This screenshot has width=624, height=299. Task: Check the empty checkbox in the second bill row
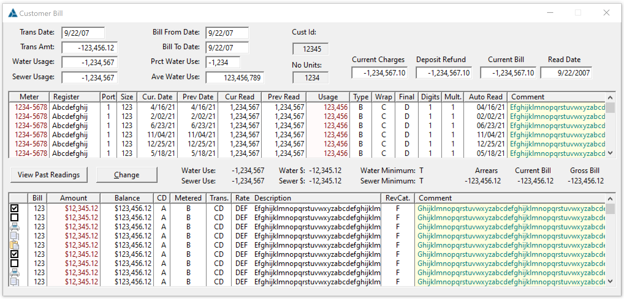pos(14,218)
